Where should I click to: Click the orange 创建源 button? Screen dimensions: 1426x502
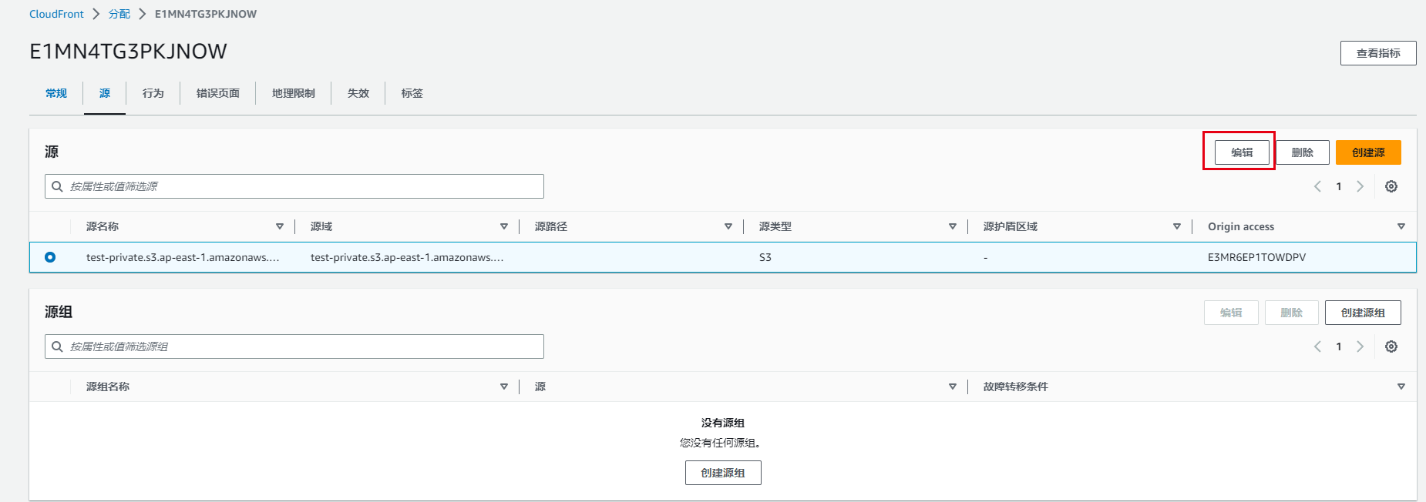pos(1367,152)
